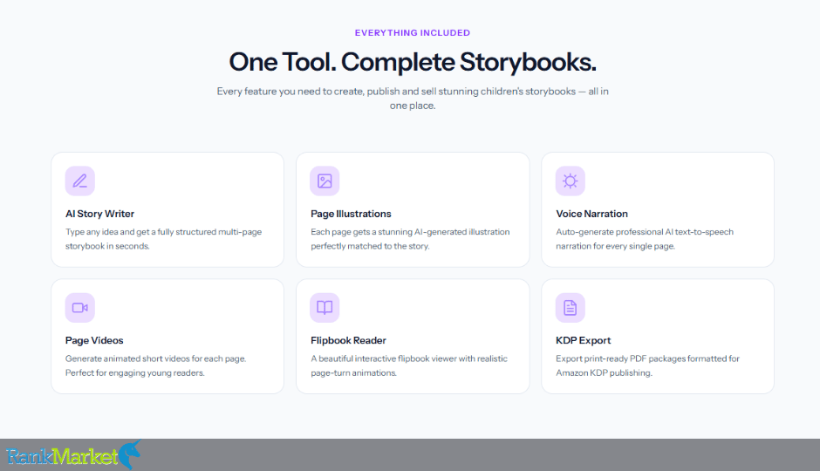
Task: Click the document icon for KDP Export
Action: [570, 307]
